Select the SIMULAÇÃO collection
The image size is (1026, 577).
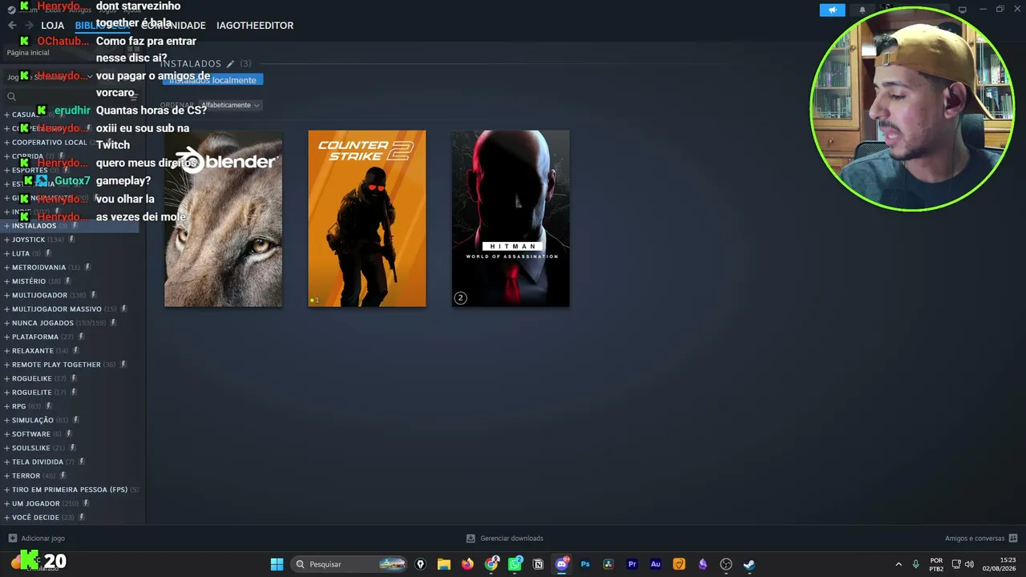[x=33, y=421]
